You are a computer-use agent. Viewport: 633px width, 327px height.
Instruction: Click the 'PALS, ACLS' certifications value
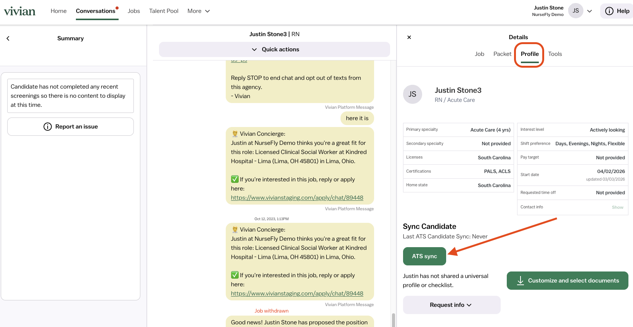click(x=497, y=171)
